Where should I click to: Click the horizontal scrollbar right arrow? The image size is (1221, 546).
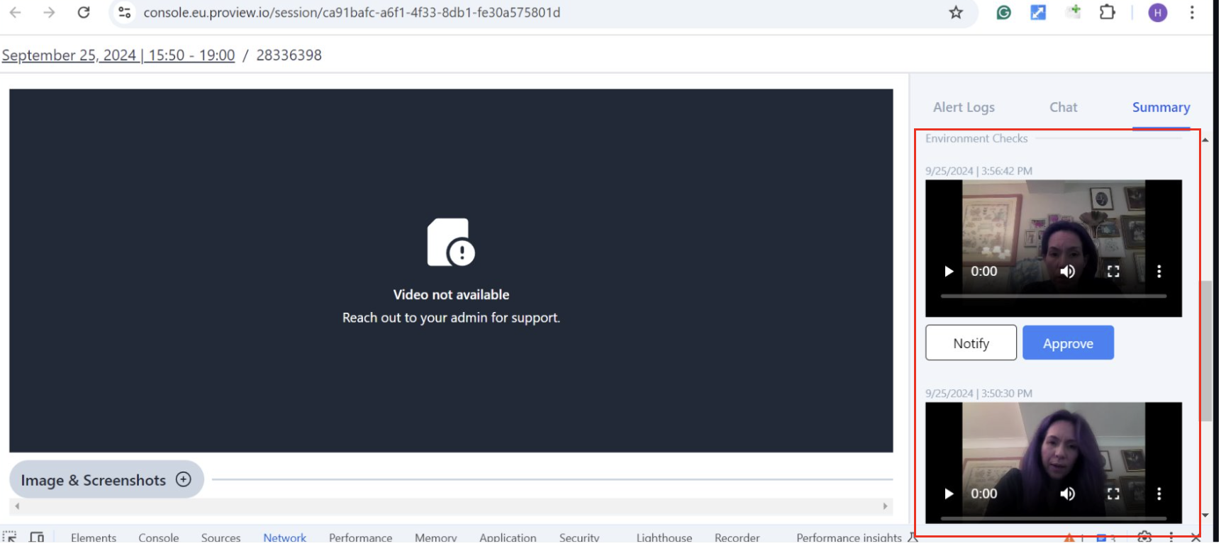pyautogui.click(x=885, y=506)
